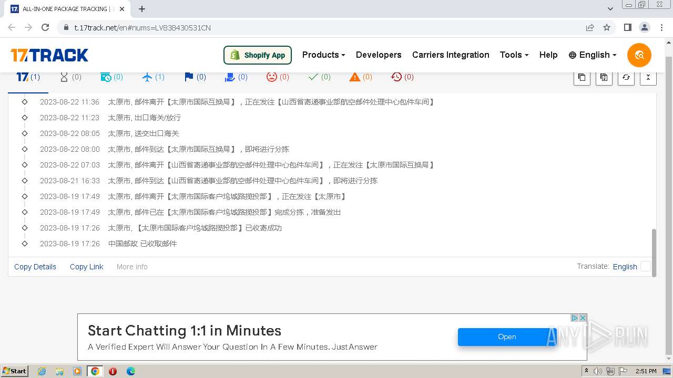Open Internet Explorer from taskbar
Screen dimensions: 673x378
(42, 371)
